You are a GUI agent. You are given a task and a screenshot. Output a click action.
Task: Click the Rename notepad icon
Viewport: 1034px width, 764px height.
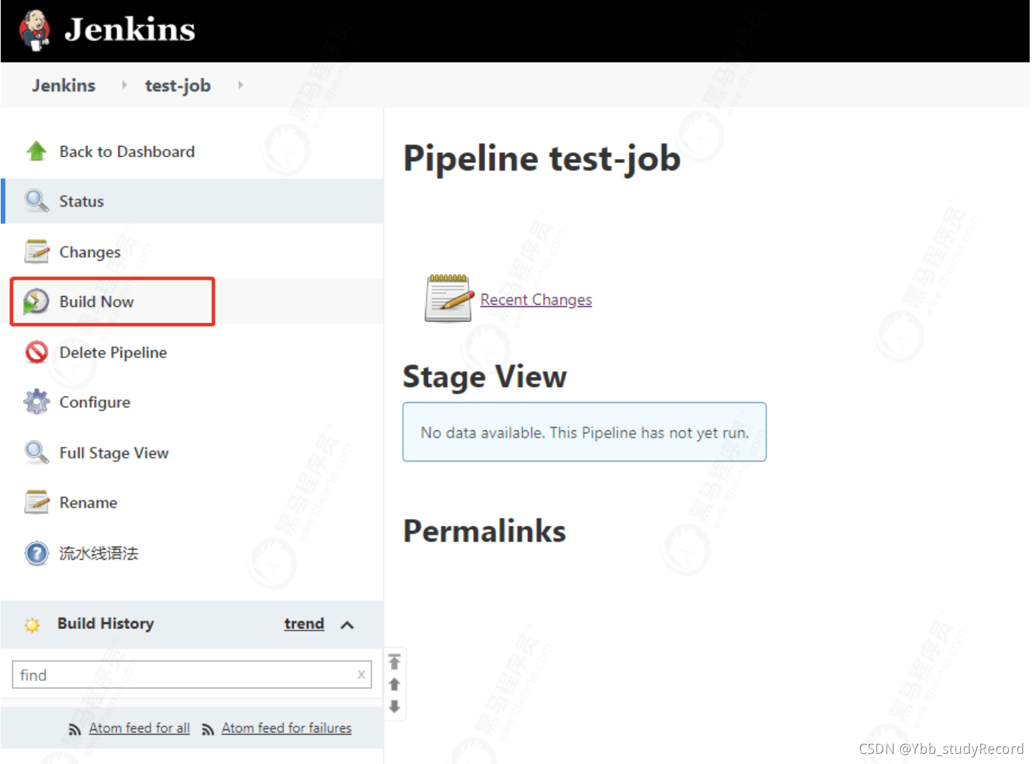(x=36, y=502)
